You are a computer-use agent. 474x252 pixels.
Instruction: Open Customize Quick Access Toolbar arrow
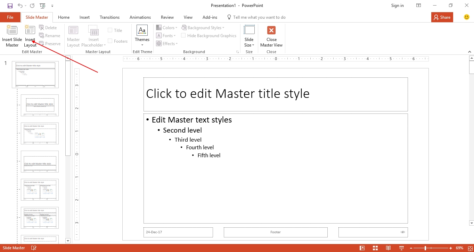click(x=52, y=6)
